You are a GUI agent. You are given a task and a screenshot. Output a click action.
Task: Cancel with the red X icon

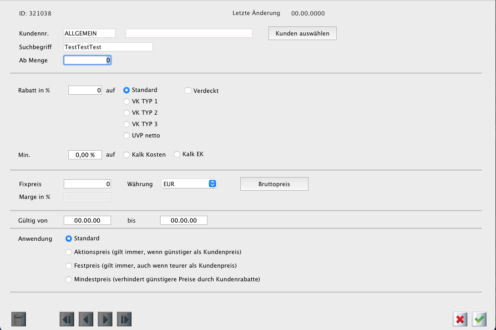[x=460, y=319]
